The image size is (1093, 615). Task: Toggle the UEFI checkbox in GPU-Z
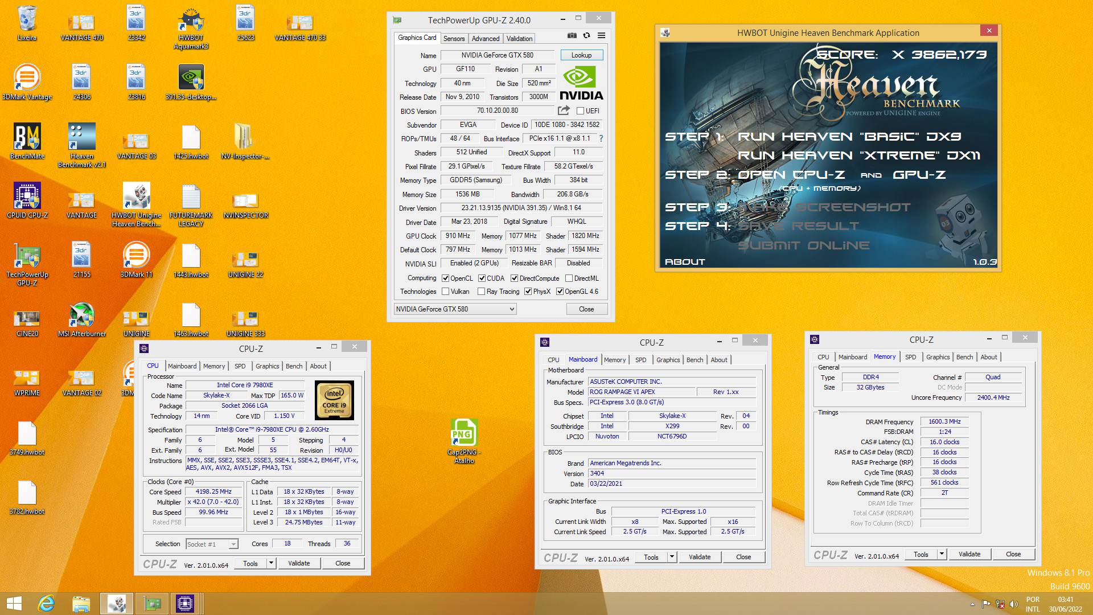580,111
